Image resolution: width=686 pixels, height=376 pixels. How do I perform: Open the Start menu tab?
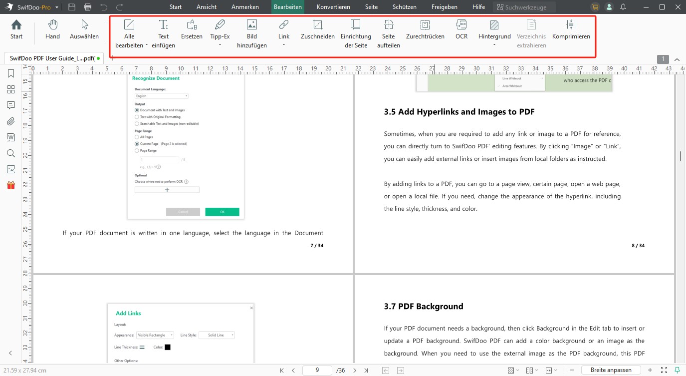176,7
